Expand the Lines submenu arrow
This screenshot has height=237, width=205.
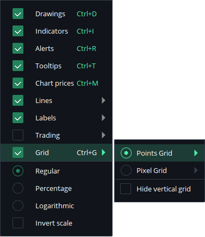[103, 100]
